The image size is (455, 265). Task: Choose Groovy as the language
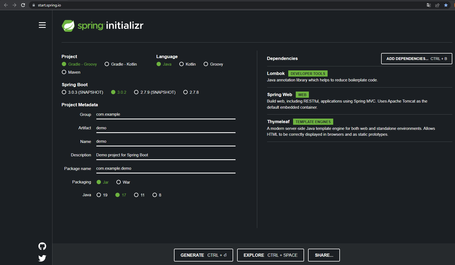coord(213,64)
